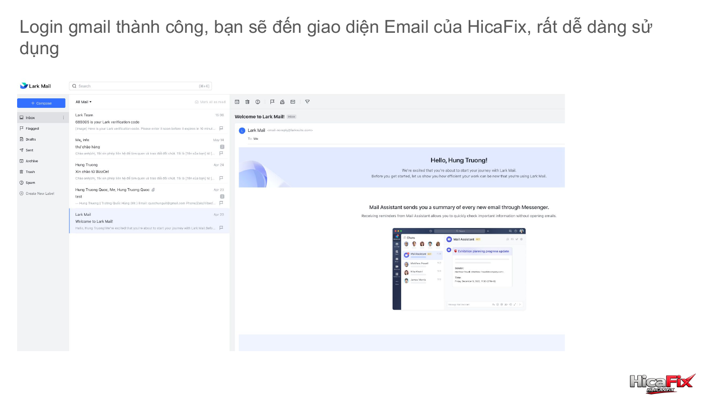Expand the All Mail filter dropdown
The image size is (713, 401).
point(84,102)
